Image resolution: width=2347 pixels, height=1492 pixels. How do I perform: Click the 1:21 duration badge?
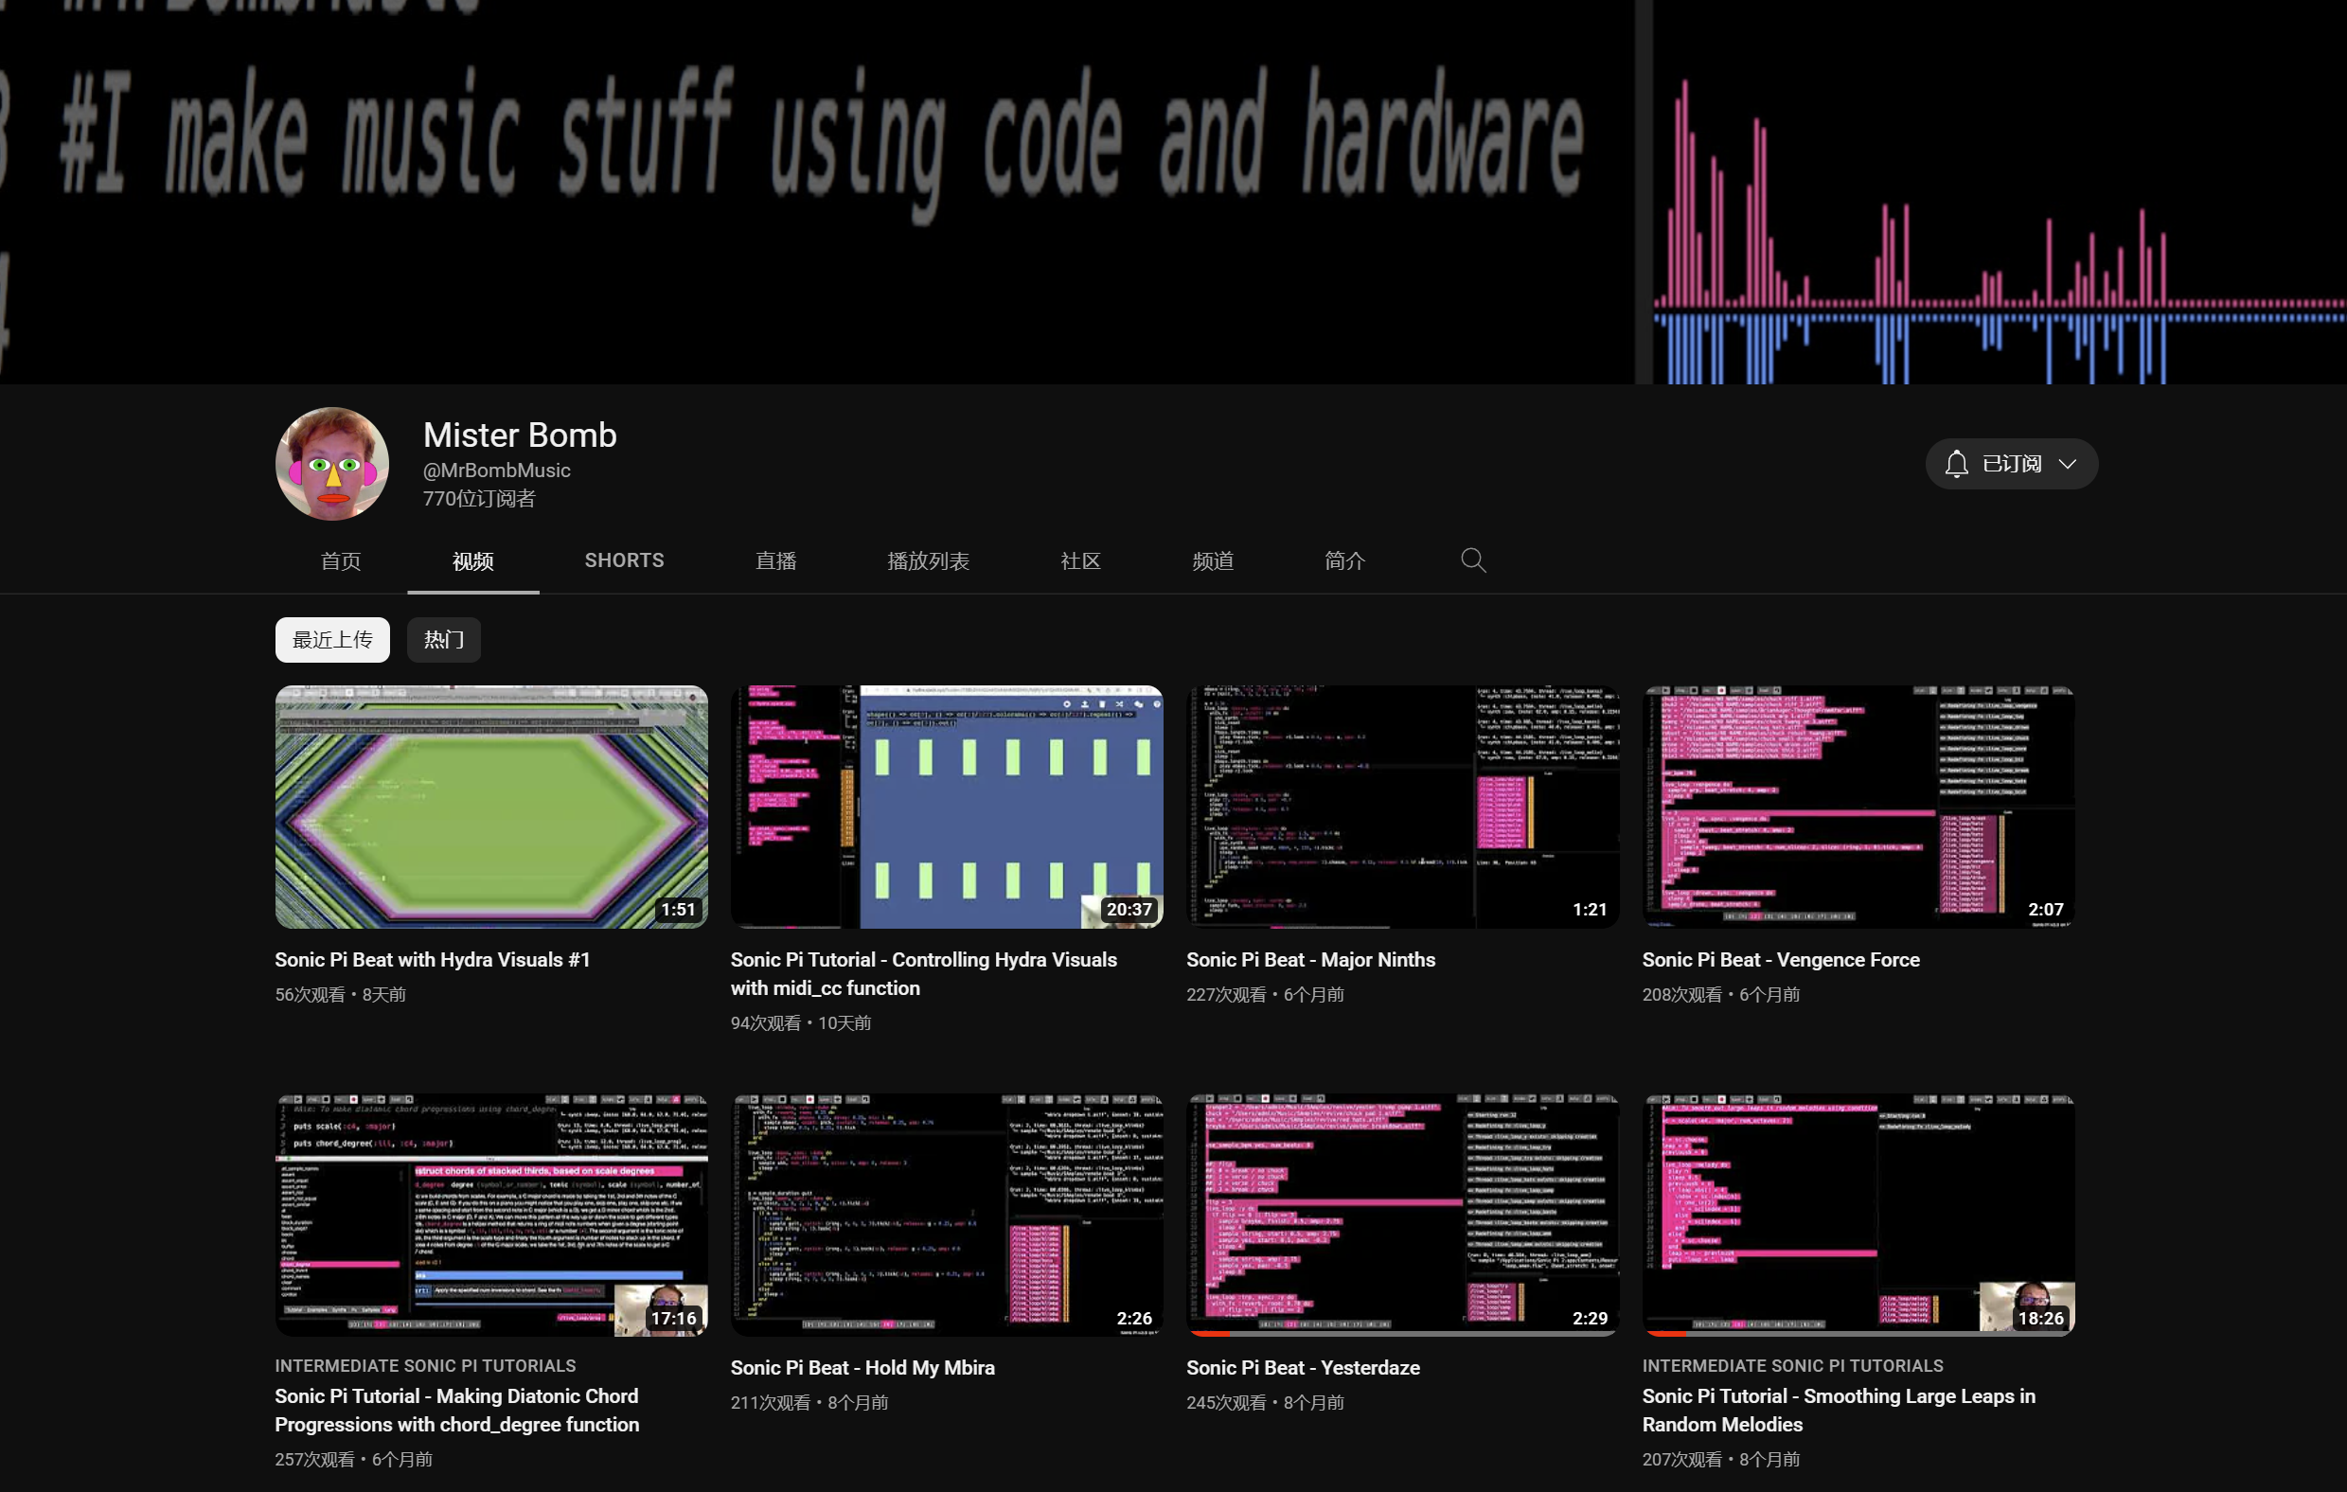1590,910
